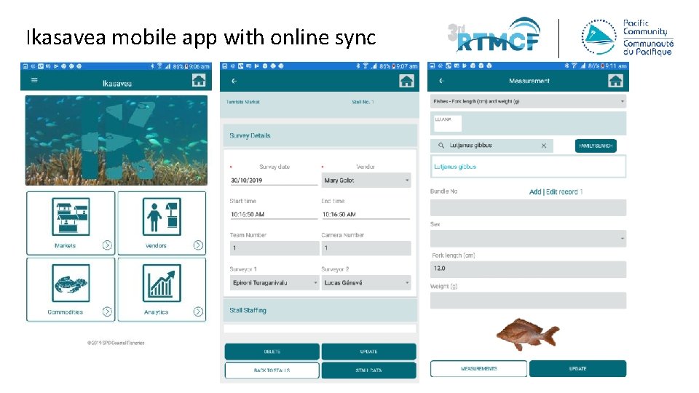This screenshot has height=393, width=699.
Task: Open the Markets tile icon
Action: [71, 217]
